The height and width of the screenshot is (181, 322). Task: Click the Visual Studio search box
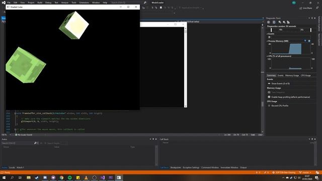tap(128, 3)
